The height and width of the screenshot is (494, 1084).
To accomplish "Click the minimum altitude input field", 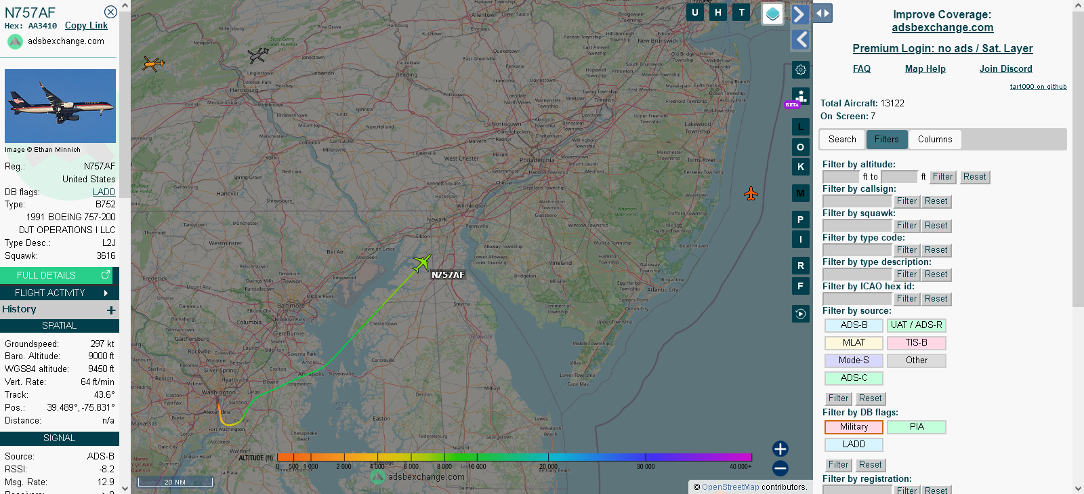I will pos(841,177).
